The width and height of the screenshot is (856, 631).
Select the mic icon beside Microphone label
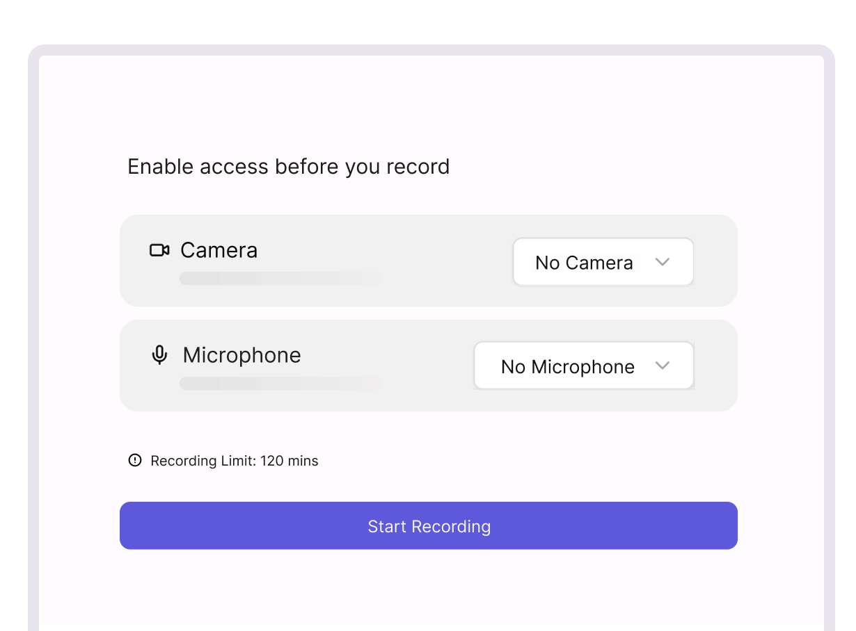pyautogui.click(x=160, y=354)
